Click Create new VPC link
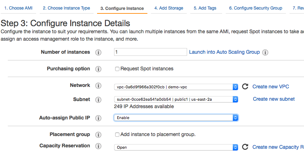Image resolution: width=304 pixels, height=153 pixels. tap(271, 87)
